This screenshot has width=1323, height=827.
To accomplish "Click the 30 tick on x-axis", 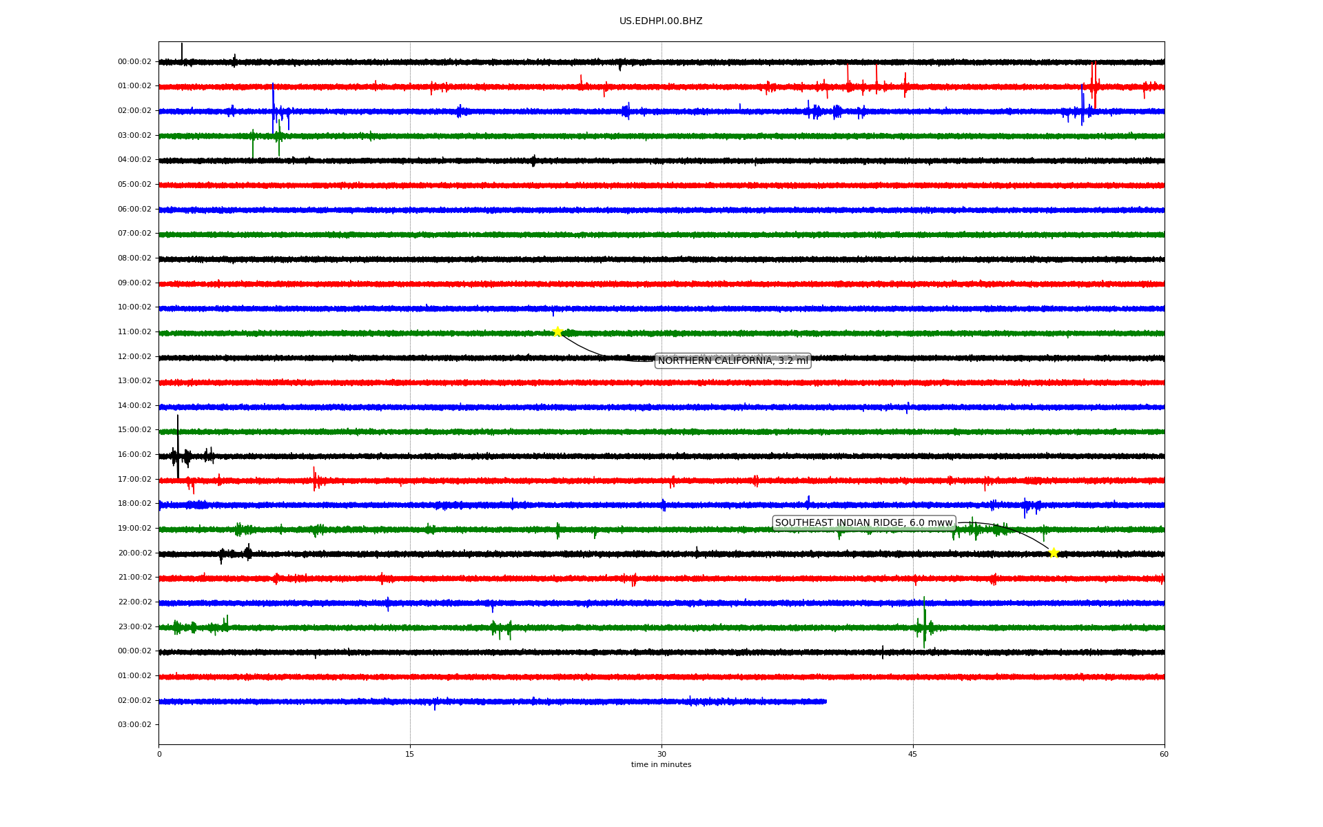I will (x=661, y=754).
